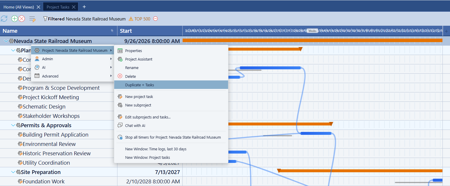The width and height of the screenshot is (450, 186).
Task: Select the Environmental Review task
Action: [x=49, y=144]
